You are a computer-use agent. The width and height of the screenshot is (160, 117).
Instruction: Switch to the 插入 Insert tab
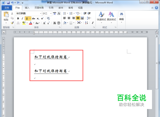point(27,8)
